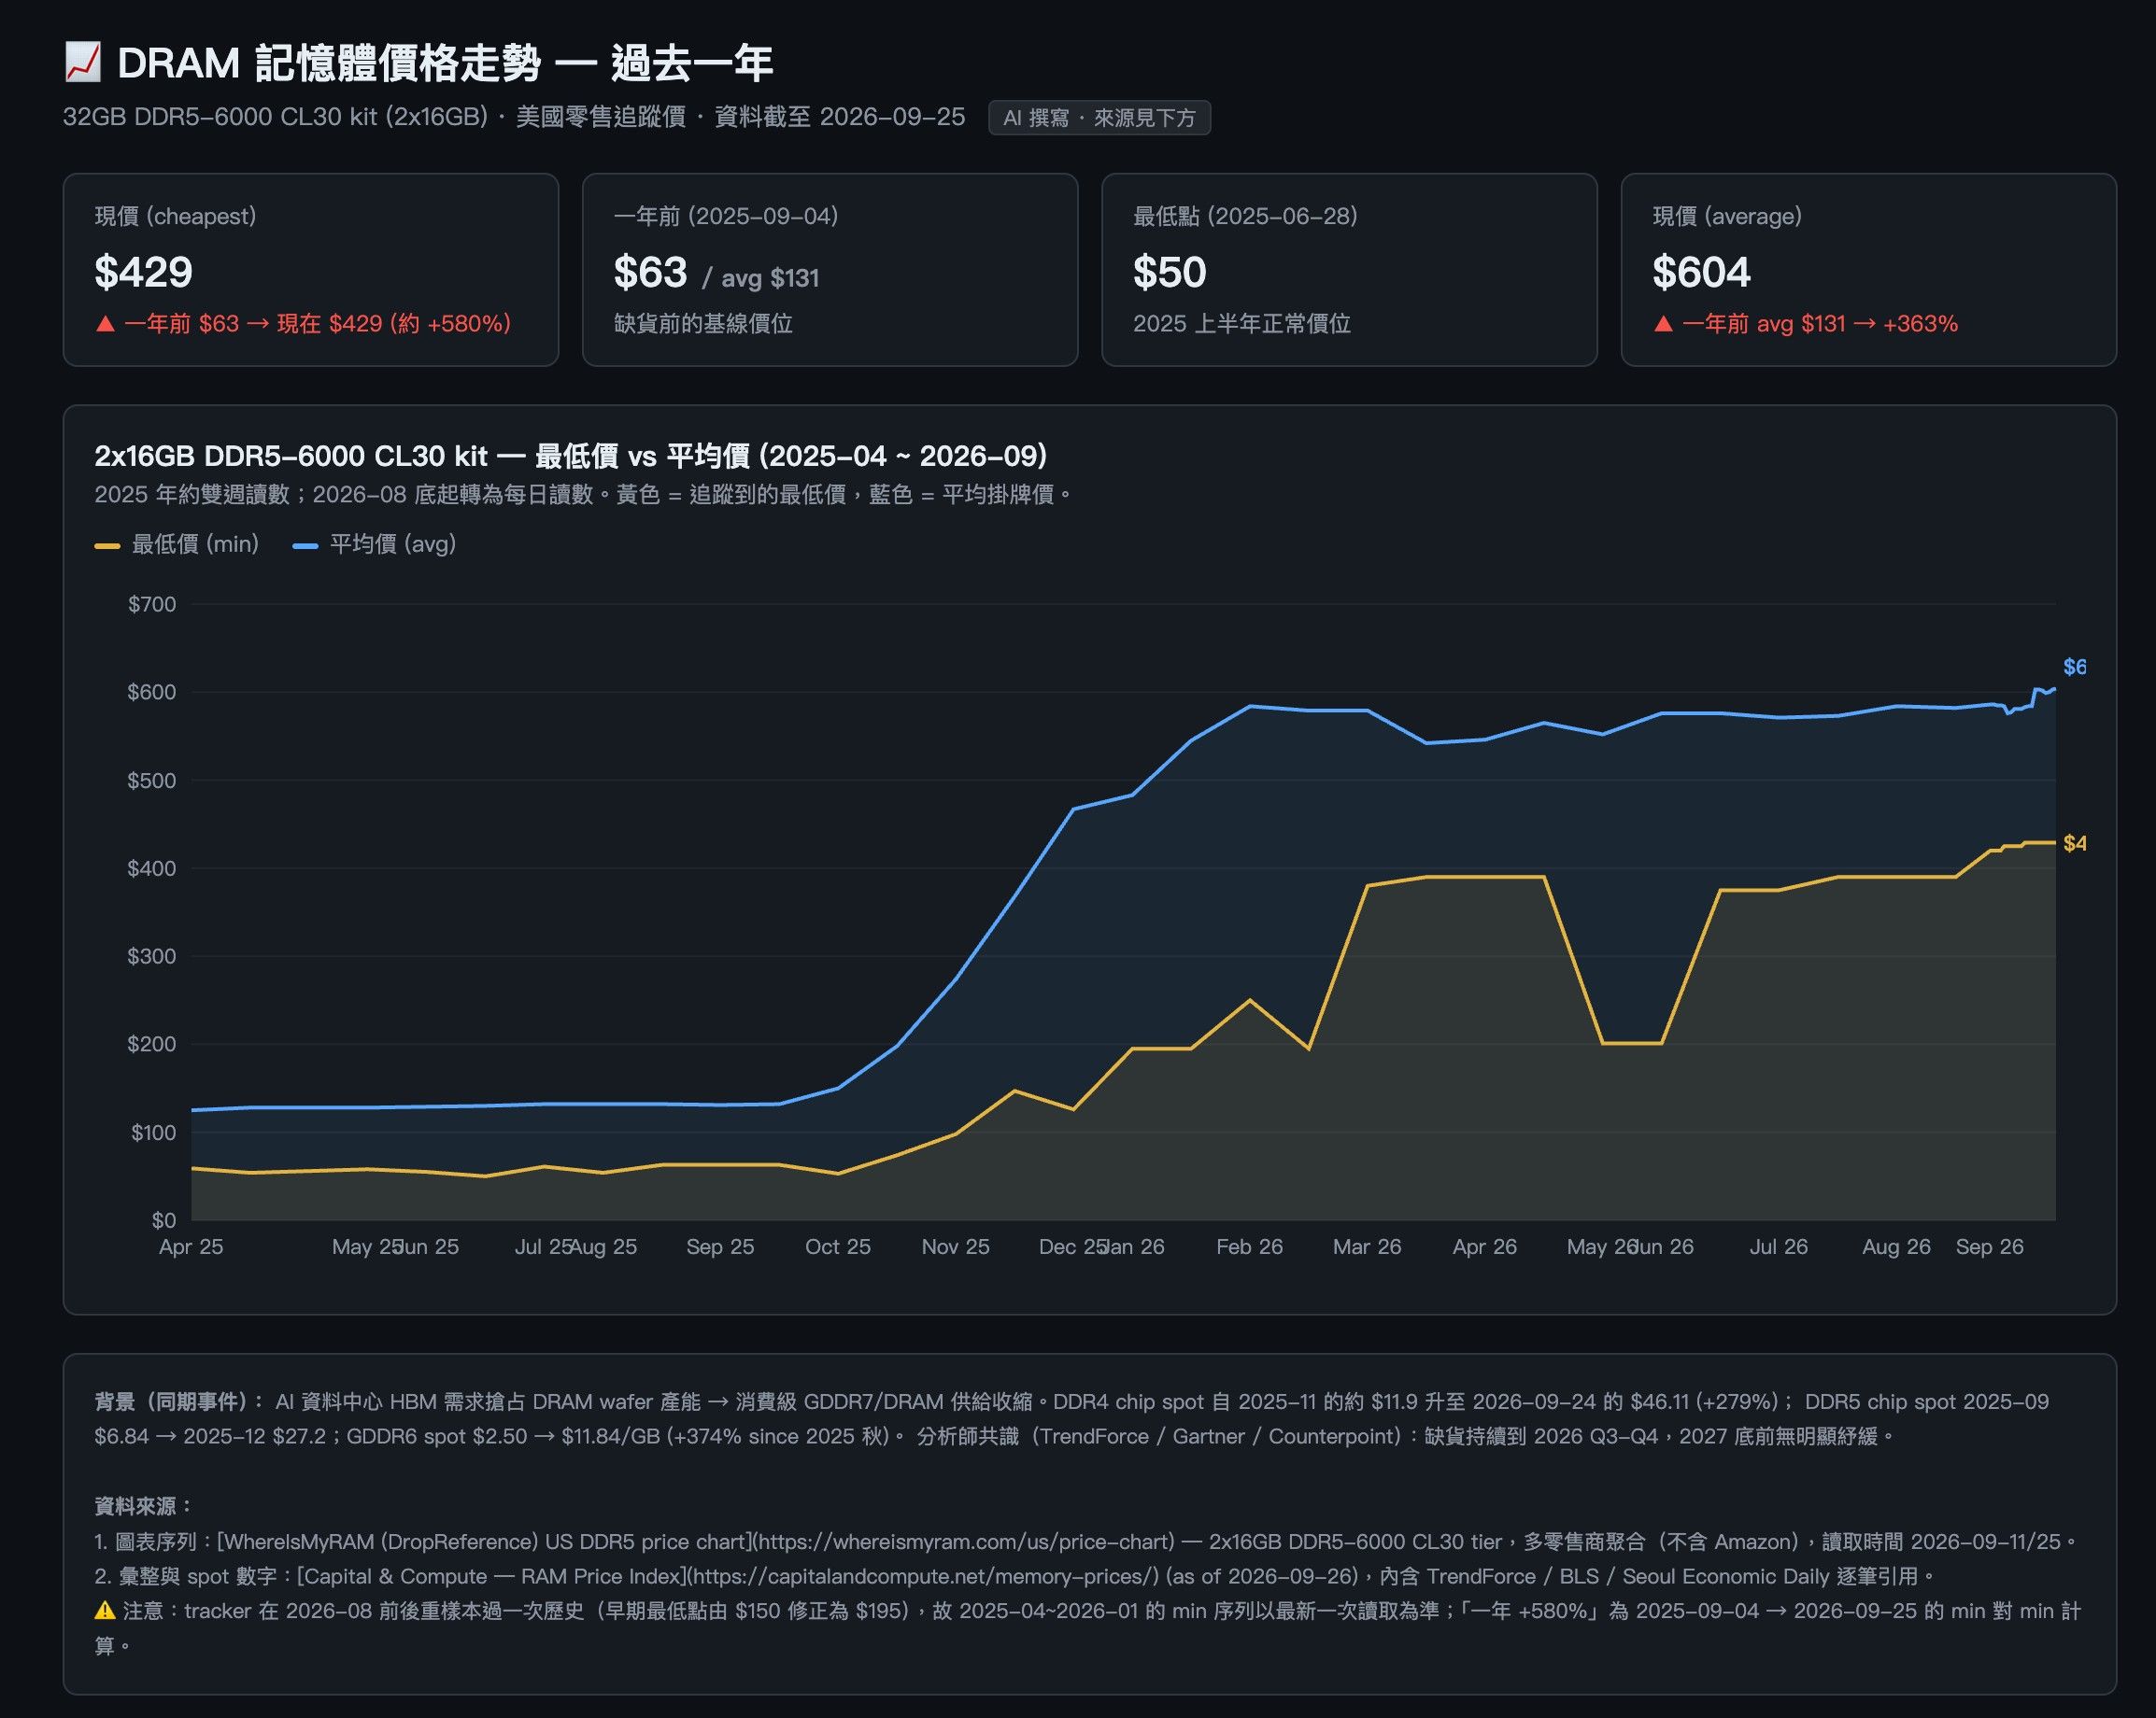
Task: Click the $400 y-axis label
Action: 152,868
